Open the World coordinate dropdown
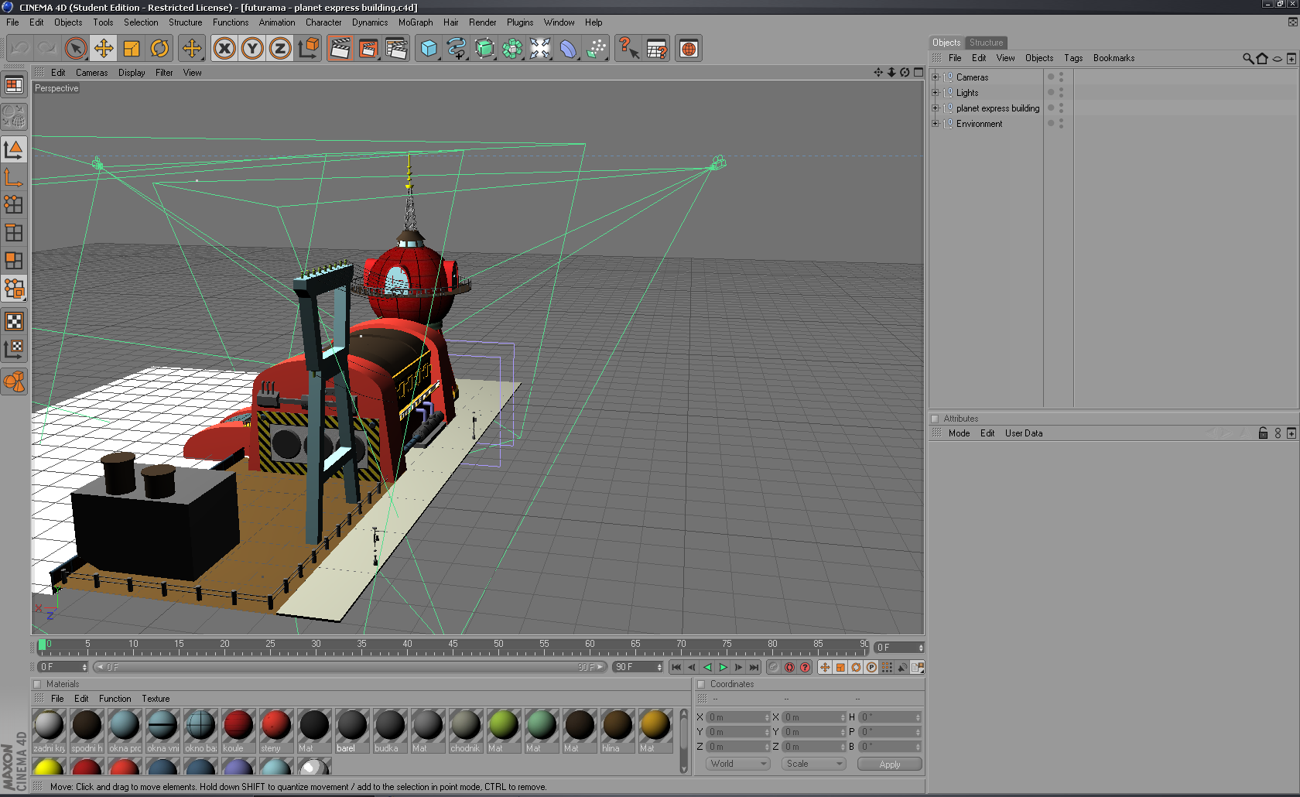The height and width of the screenshot is (797, 1300). [738, 764]
